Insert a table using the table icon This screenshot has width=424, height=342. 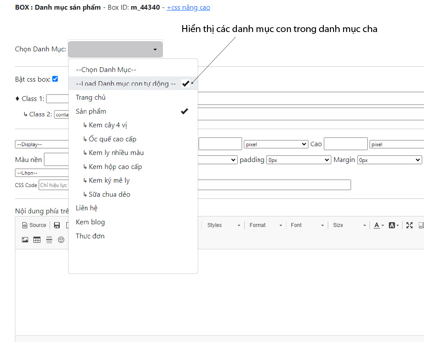[37, 240]
